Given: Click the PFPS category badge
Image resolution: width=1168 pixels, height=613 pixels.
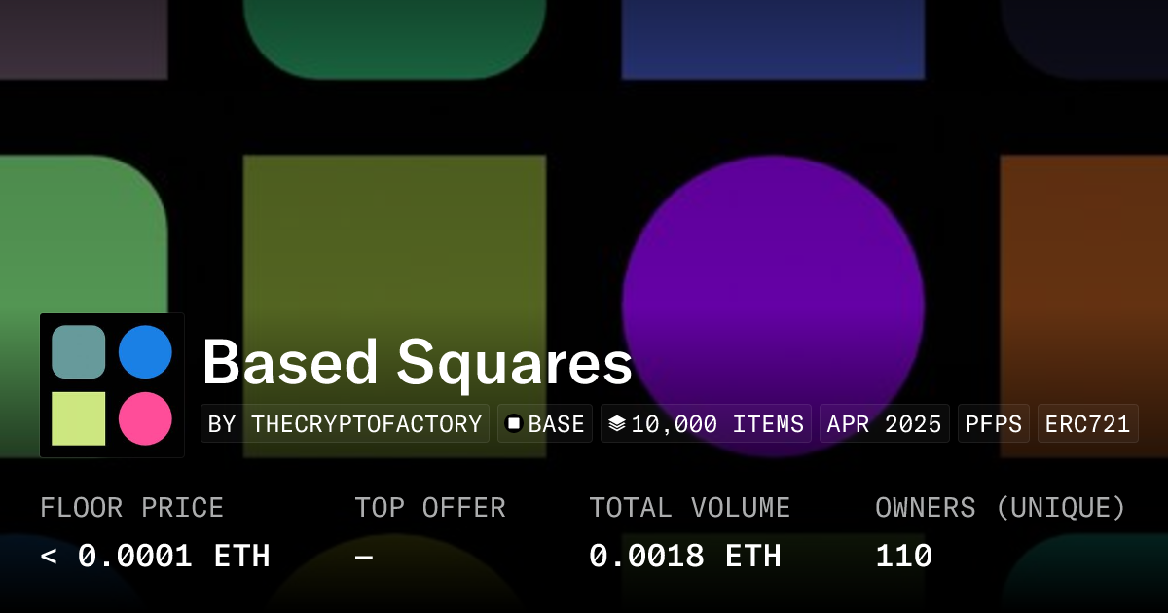Looking at the screenshot, I should pyautogui.click(x=994, y=424).
